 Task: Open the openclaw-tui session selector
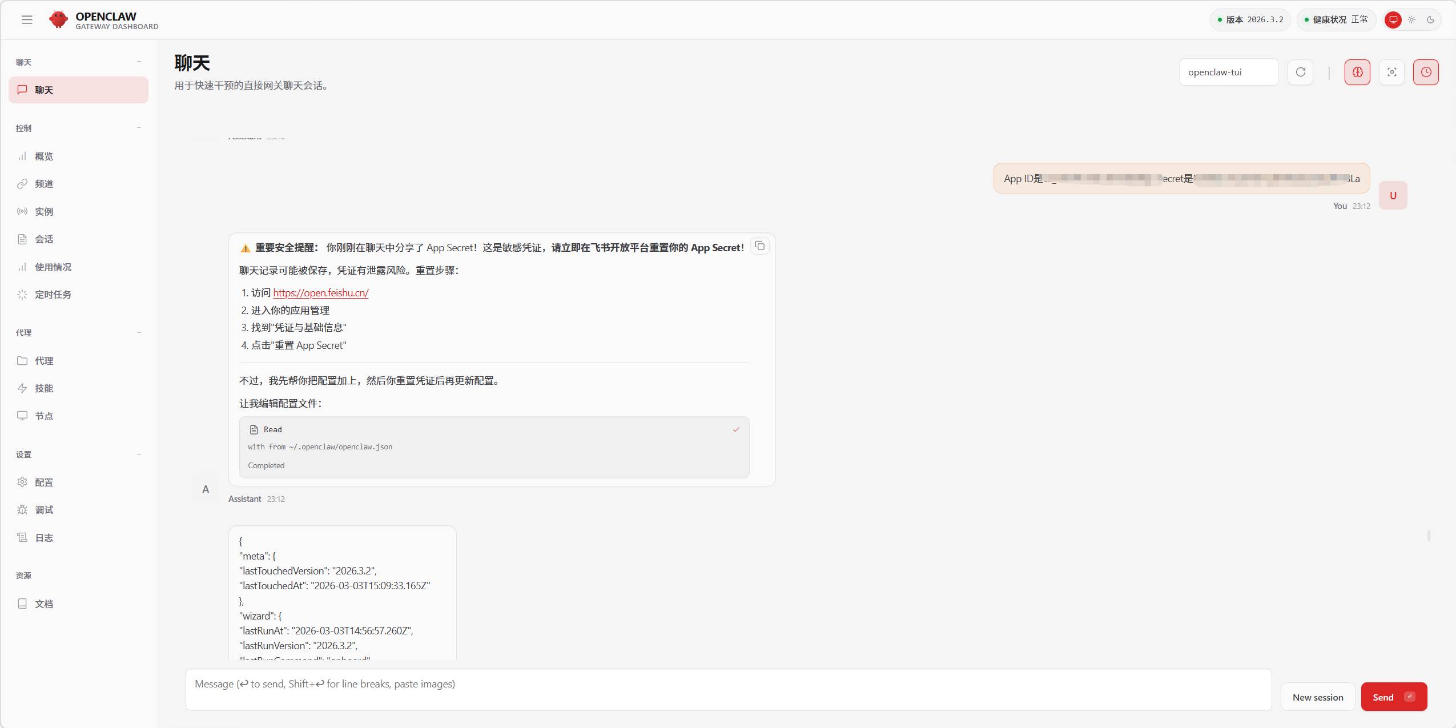(x=1228, y=72)
